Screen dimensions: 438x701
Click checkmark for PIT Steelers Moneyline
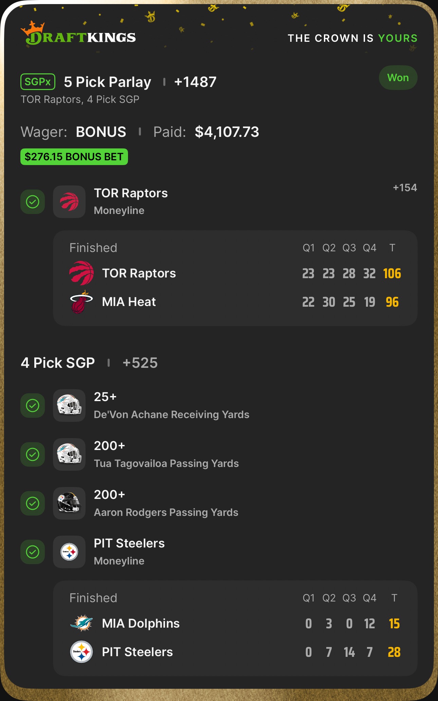pyautogui.click(x=33, y=552)
